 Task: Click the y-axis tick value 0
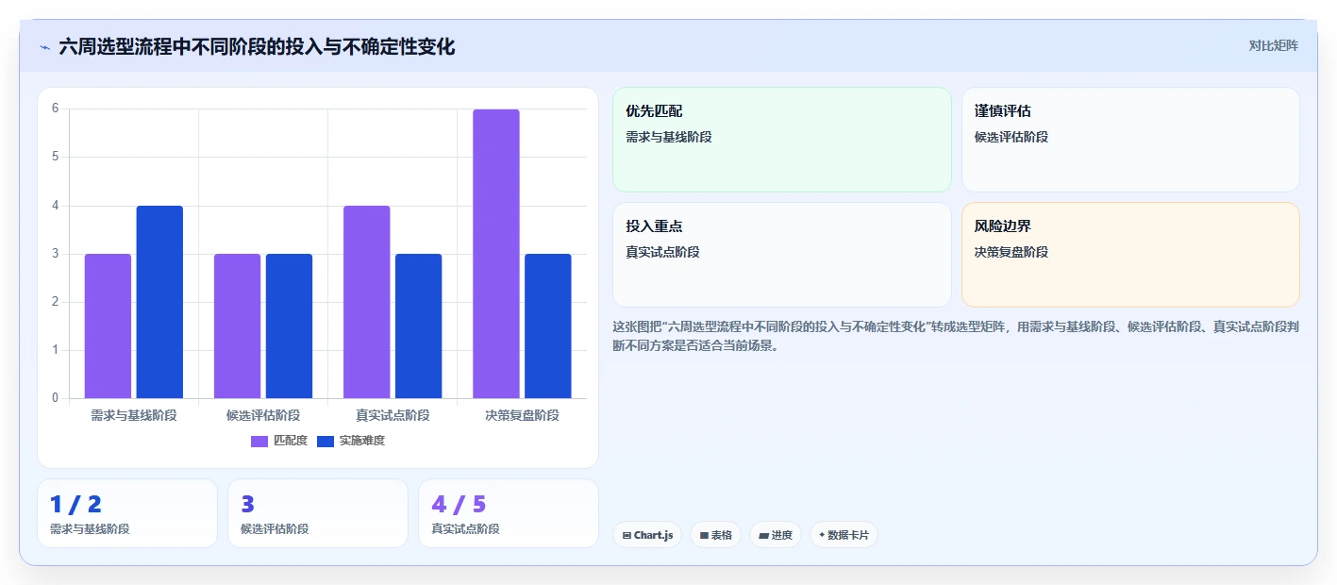(55, 398)
